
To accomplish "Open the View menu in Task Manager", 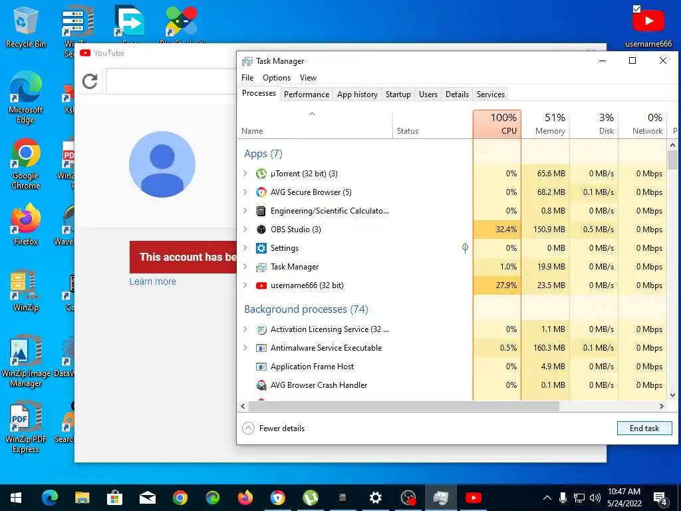I will tap(308, 78).
